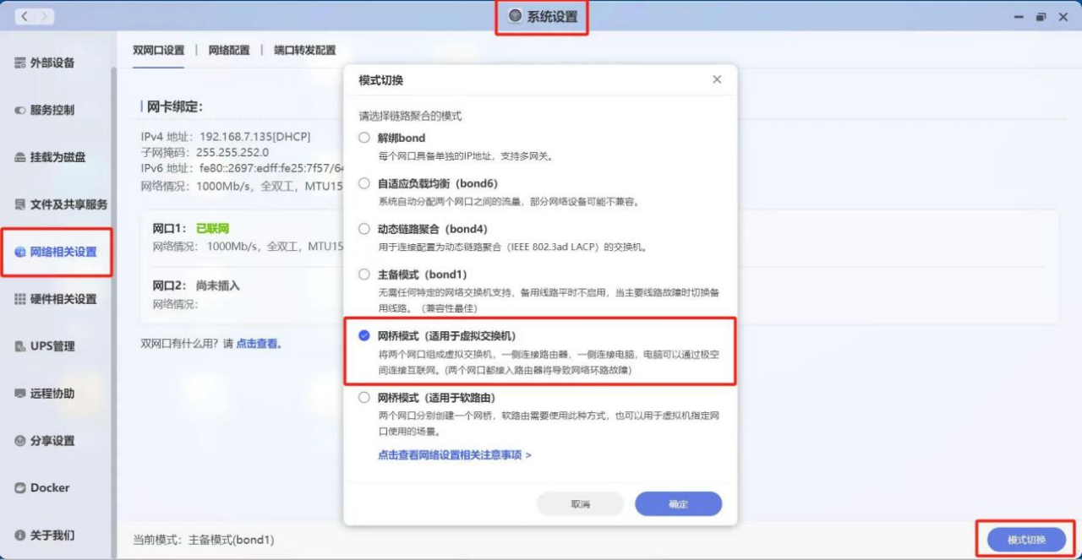The height and width of the screenshot is (560, 1082).
Task: Close the 模式切换 dialog
Action: [x=716, y=79]
